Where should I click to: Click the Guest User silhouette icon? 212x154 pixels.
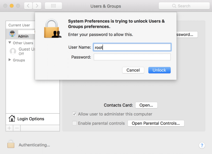(13, 51)
